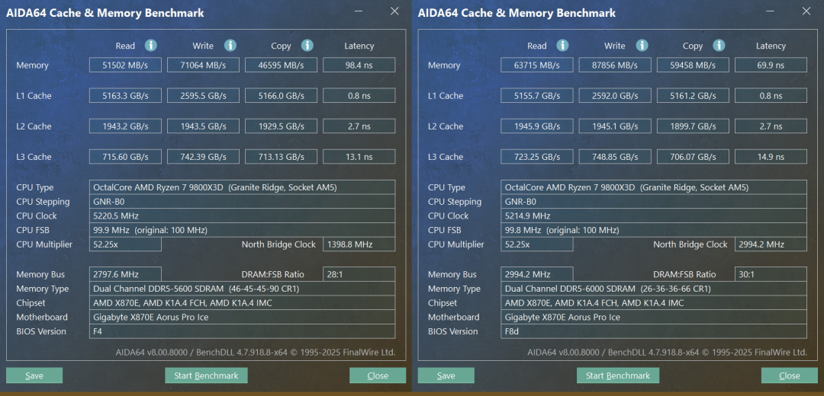Click CPU Clock value 5220.5 MHz
The width and height of the screenshot is (824, 396).
[x=243, y=216]
